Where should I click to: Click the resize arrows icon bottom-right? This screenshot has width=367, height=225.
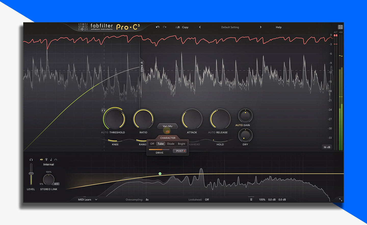click(x=340, y=199)
